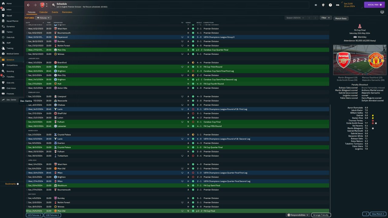Open the Medical Centre icon

[x=3, y=54]
